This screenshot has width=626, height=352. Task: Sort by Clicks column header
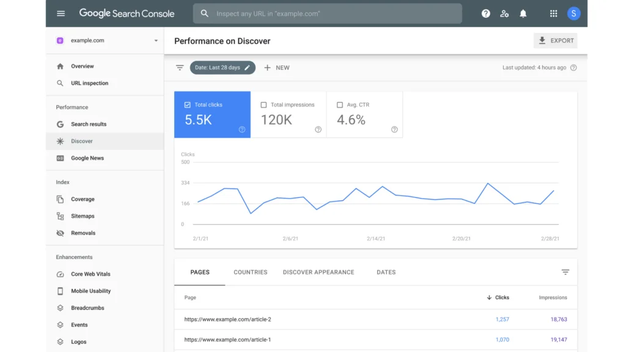coord(498,298)
